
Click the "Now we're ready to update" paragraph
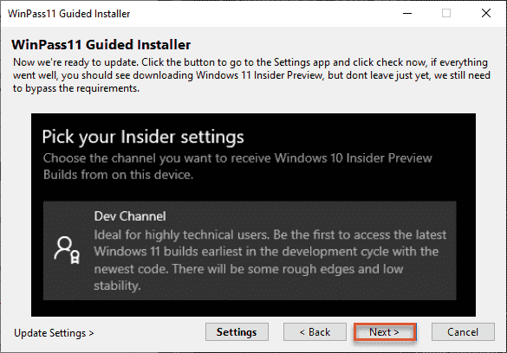pos(251,75)
